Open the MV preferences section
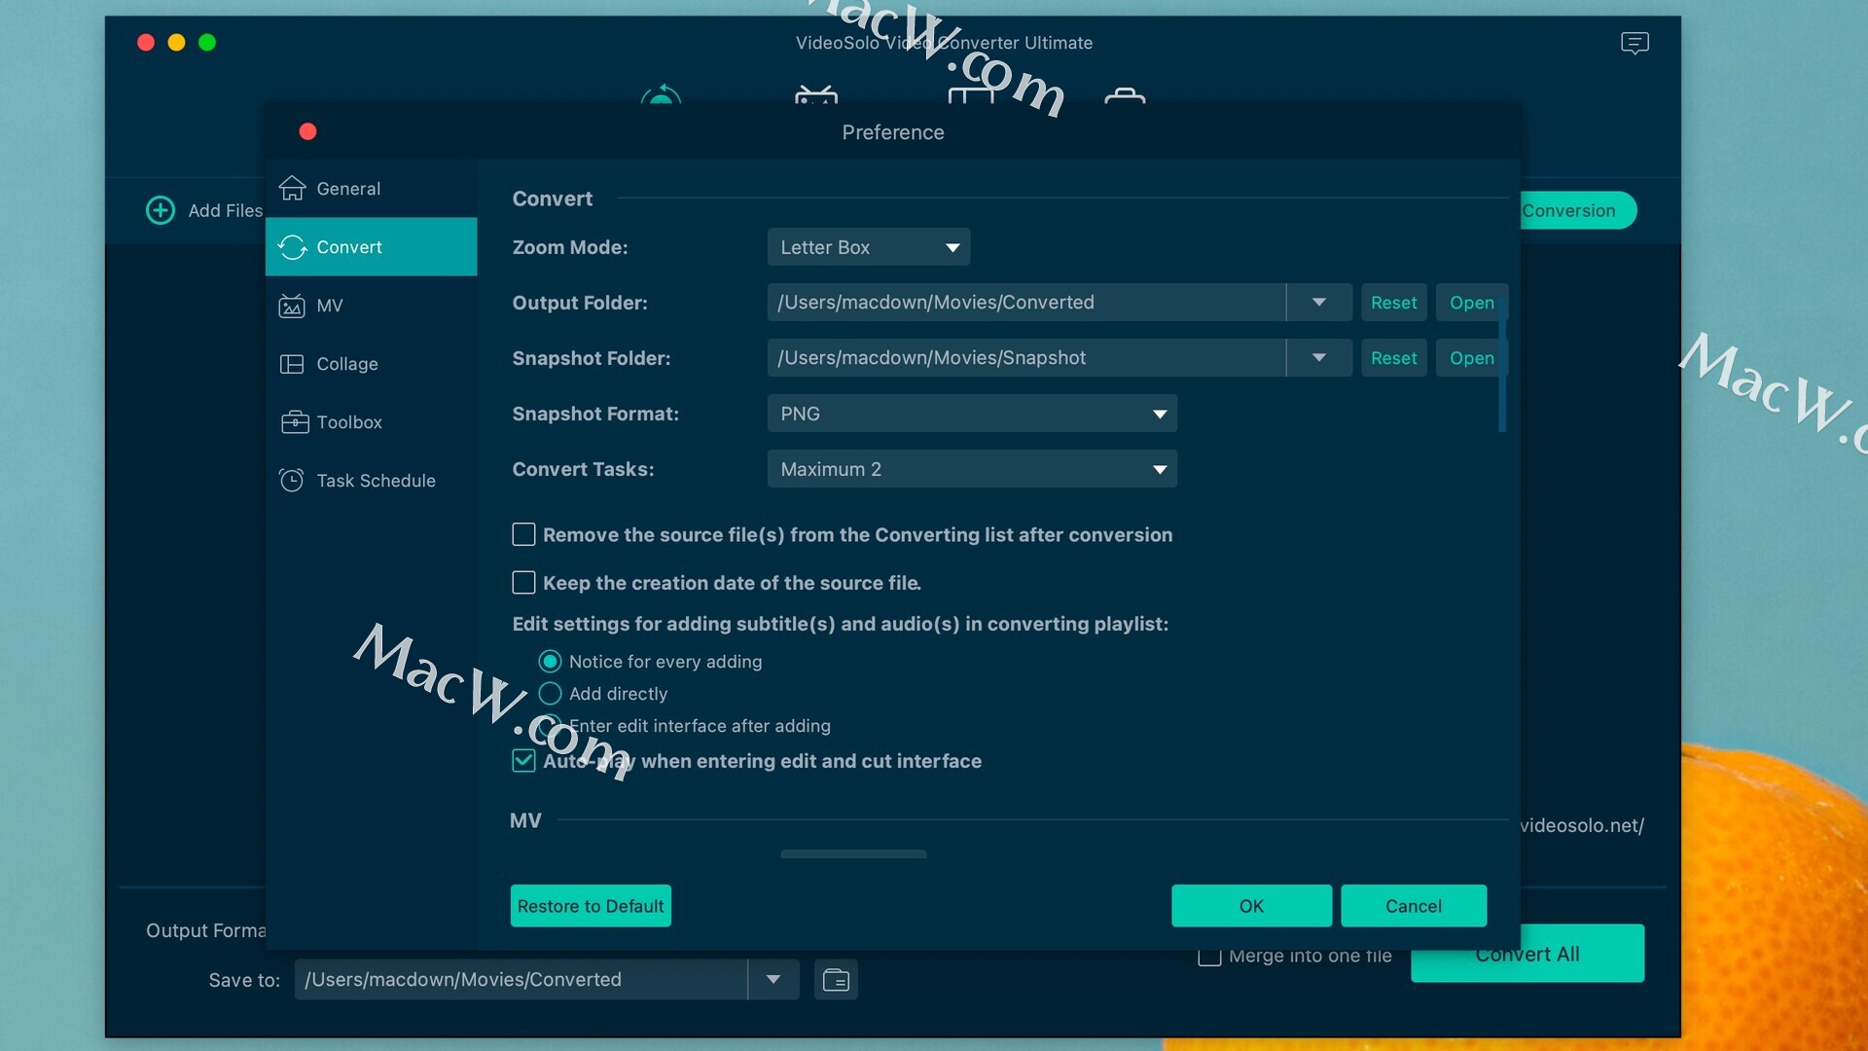1868x1051 pixels. tap(371, 306)
